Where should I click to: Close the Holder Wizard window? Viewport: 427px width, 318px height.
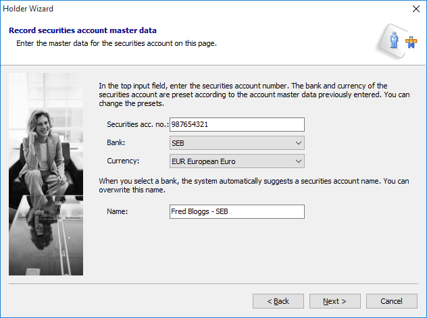pos(416,9)
